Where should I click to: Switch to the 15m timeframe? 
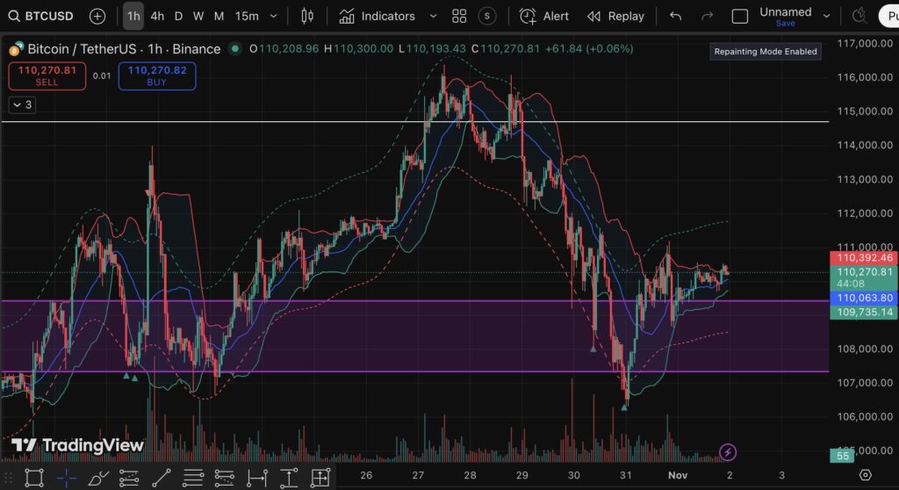[x=247, y=16]
